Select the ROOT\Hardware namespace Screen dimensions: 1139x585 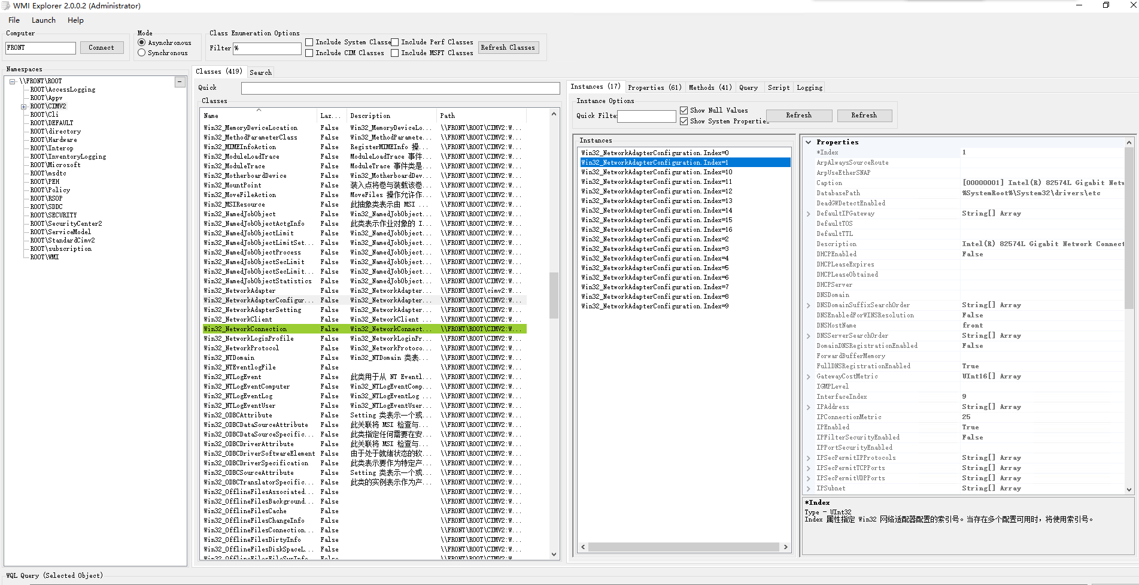(53, 140)
